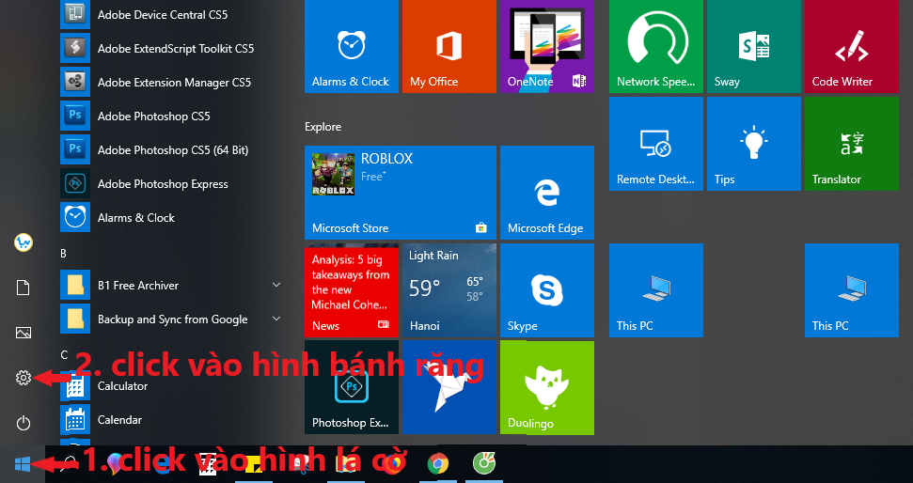Viewport: 913px width, 483px height.
Task: Click the Explore tile group header
Action: pyautogui.click(x=323, y=127)
